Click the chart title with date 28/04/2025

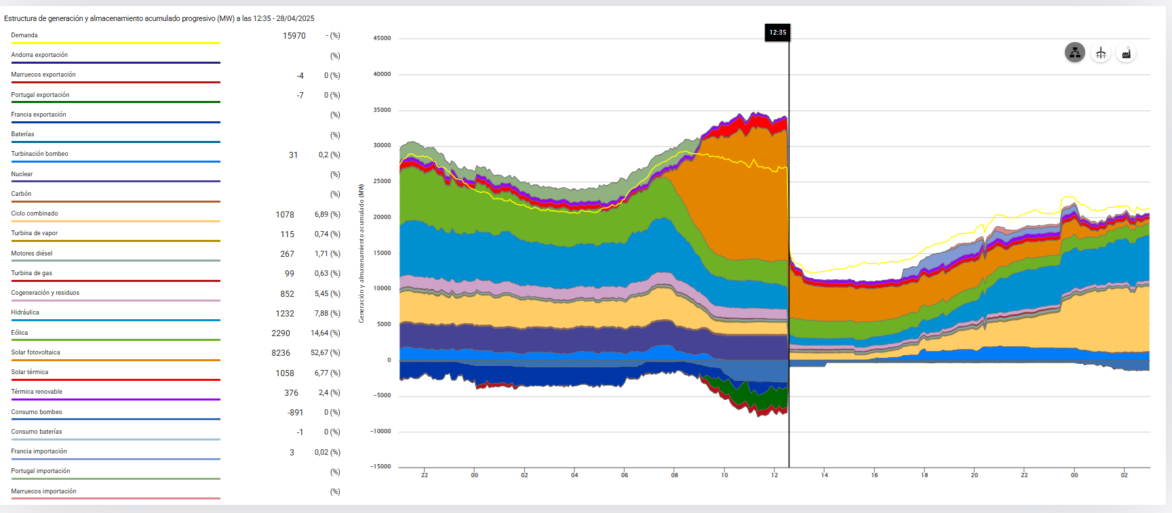159,18
